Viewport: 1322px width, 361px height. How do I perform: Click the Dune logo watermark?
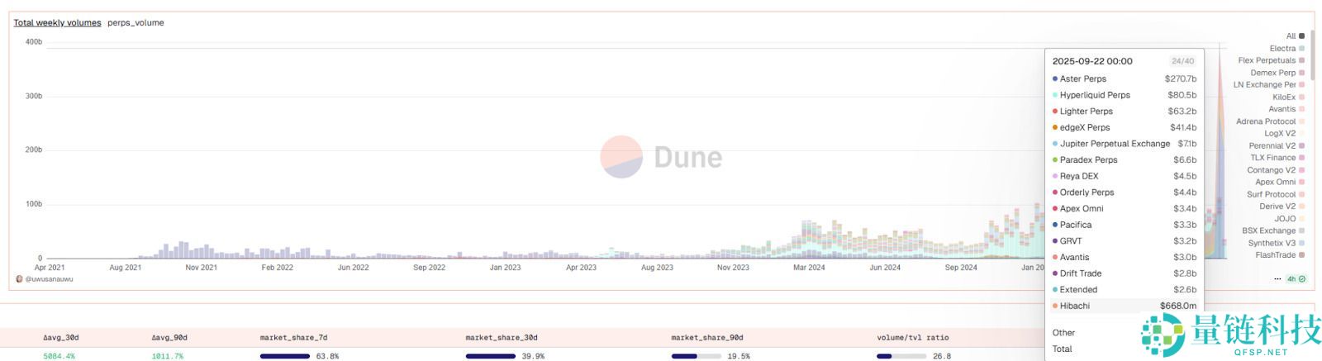pyautogui.click(x=661, y=157)
